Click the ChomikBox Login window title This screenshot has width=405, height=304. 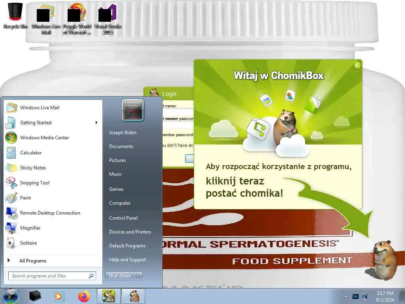(x=169, y=94)
